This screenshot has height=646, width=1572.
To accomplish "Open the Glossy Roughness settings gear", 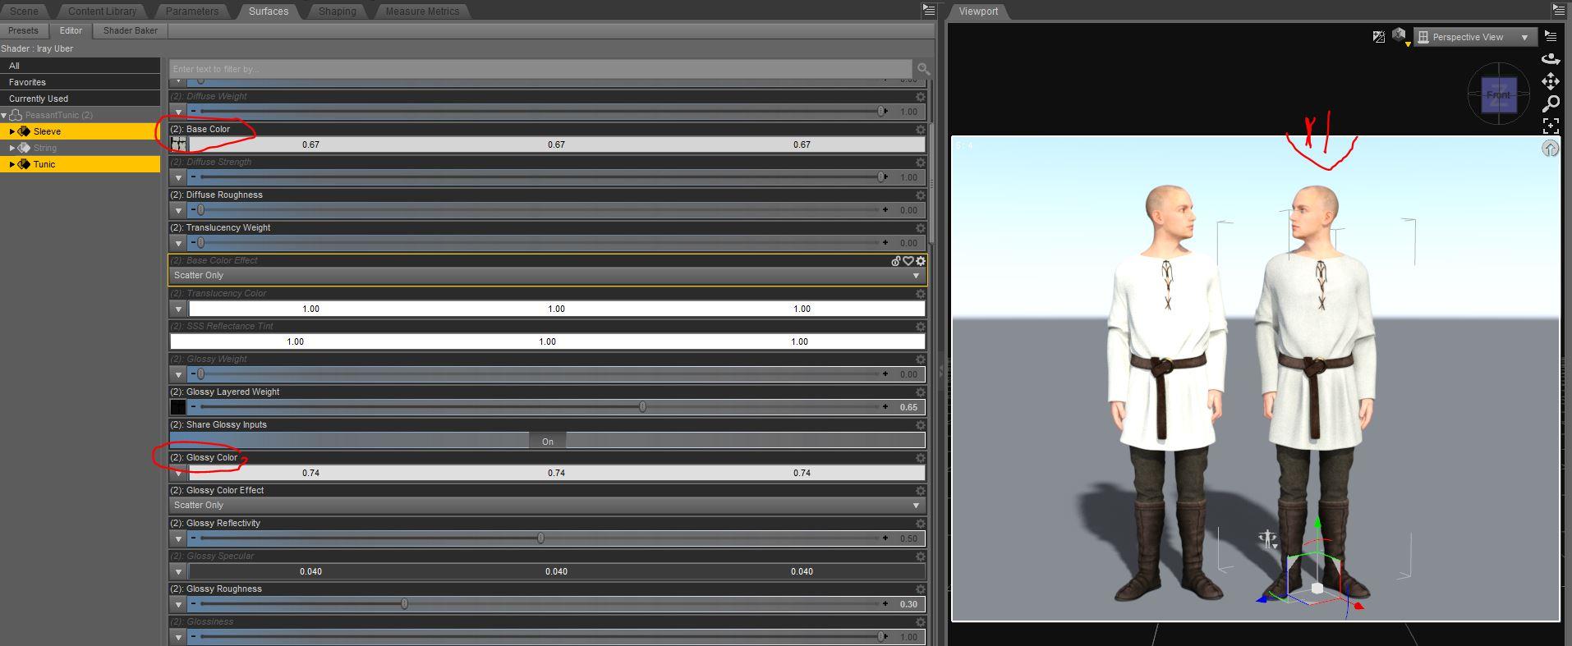I will (921, 589).
